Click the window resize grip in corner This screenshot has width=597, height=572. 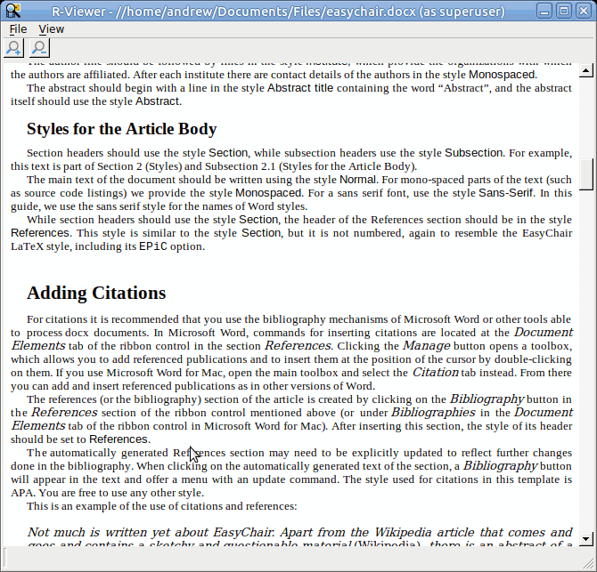tap(589, 564)
